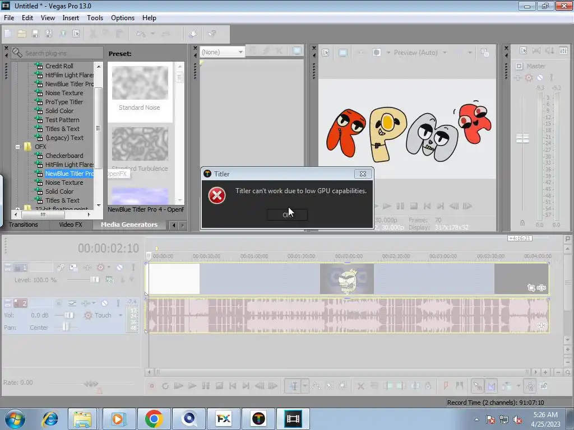
Task: Mute video track 1
Action: click(120, 268)
